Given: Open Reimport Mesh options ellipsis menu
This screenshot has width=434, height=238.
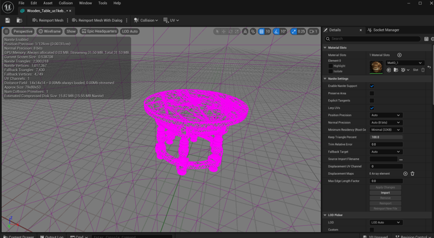Looking at the screenshot, I should click(x=68, y=20).
